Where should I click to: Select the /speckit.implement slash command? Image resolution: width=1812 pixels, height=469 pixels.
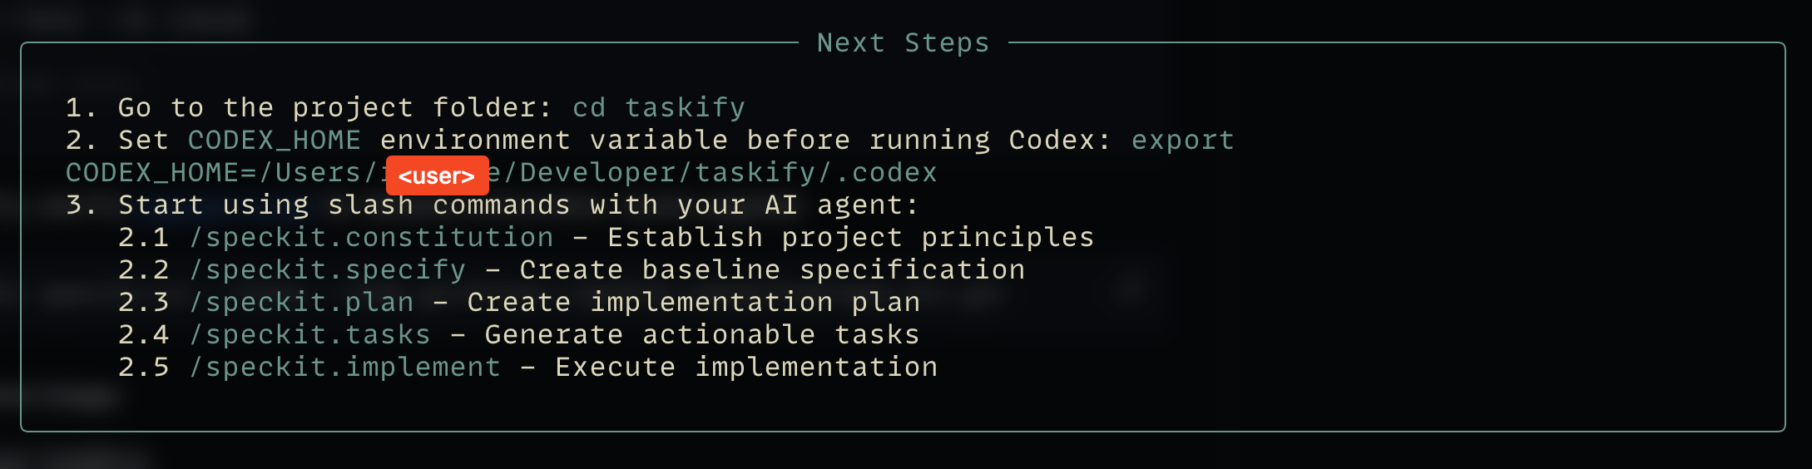point(344,367)
